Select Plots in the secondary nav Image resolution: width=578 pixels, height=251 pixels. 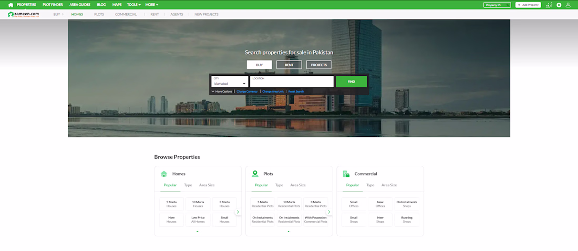pyautogui.click(x=99, y=14)
